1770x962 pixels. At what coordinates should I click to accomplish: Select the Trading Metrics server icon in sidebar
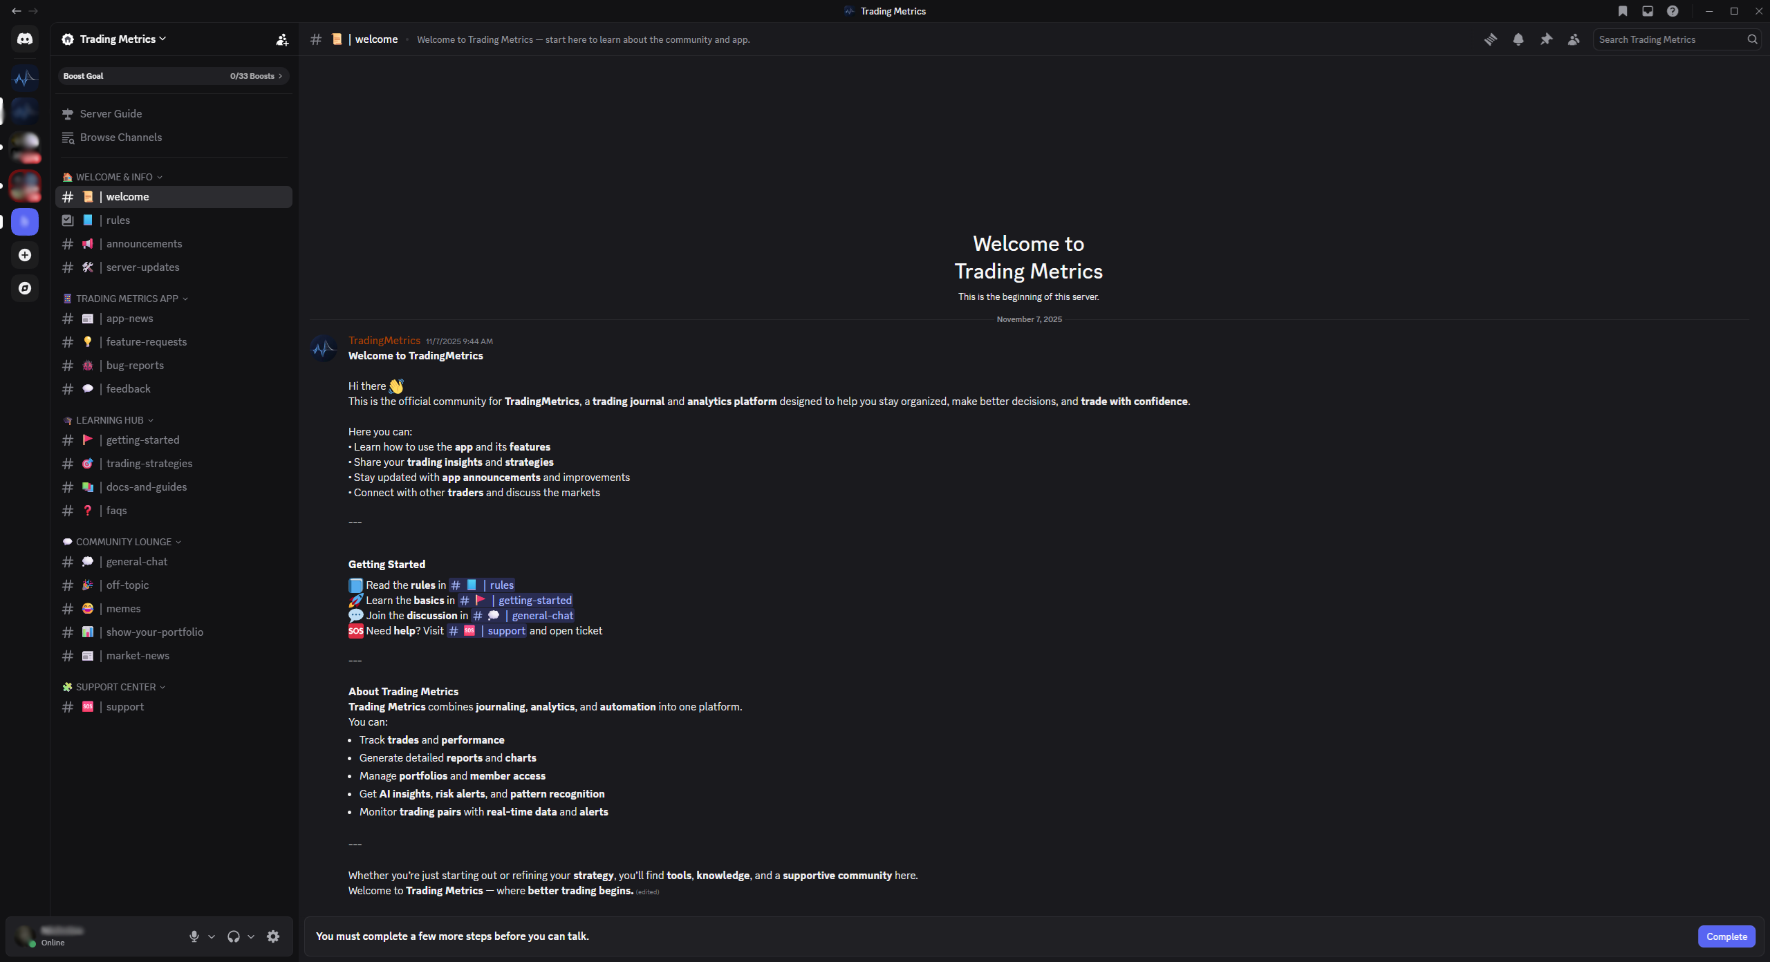(25, 78)
